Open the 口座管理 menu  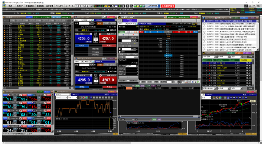pyautogui.click(x=49, y=6)
